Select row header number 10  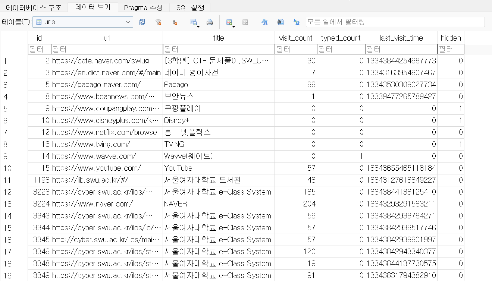click(14, 168)
